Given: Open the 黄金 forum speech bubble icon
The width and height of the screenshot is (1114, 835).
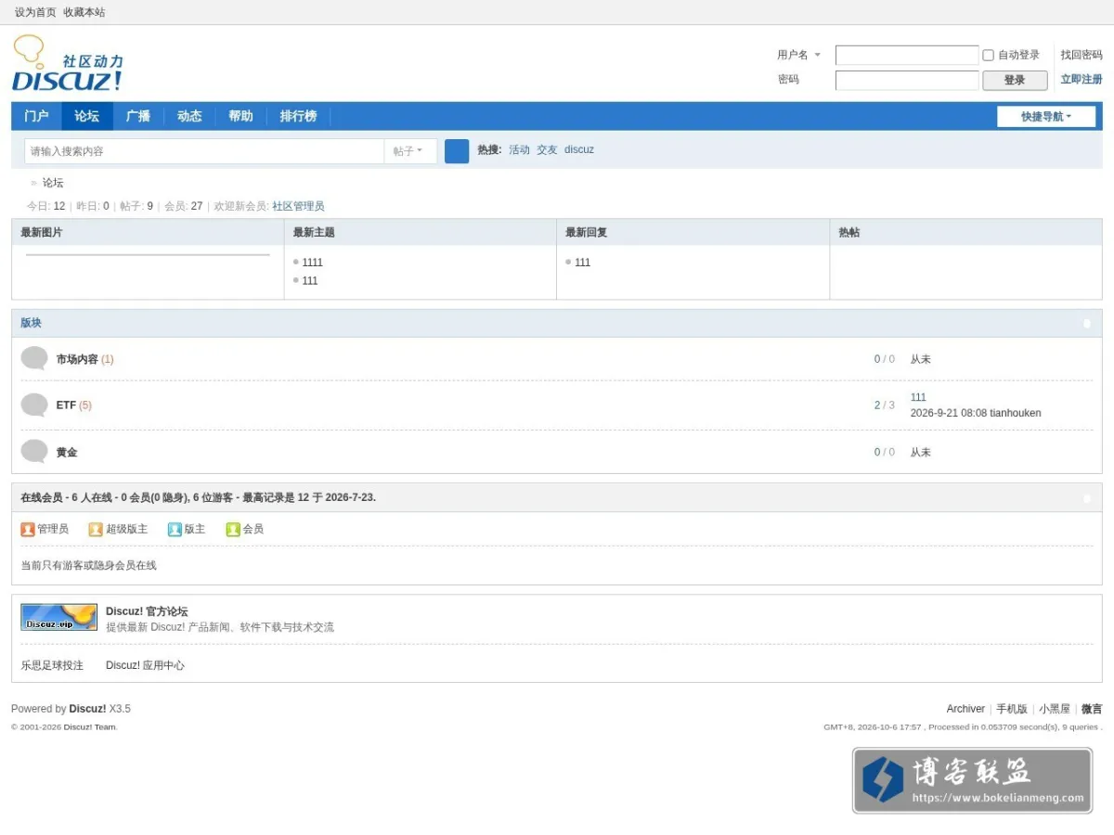Looking at the screenshot, I should [34, 451].
